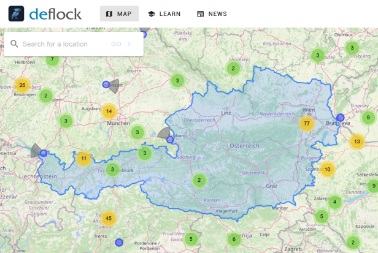The width and height of the screenshot is (378, 253).
Task: Click the München city label
Action: 118,123
